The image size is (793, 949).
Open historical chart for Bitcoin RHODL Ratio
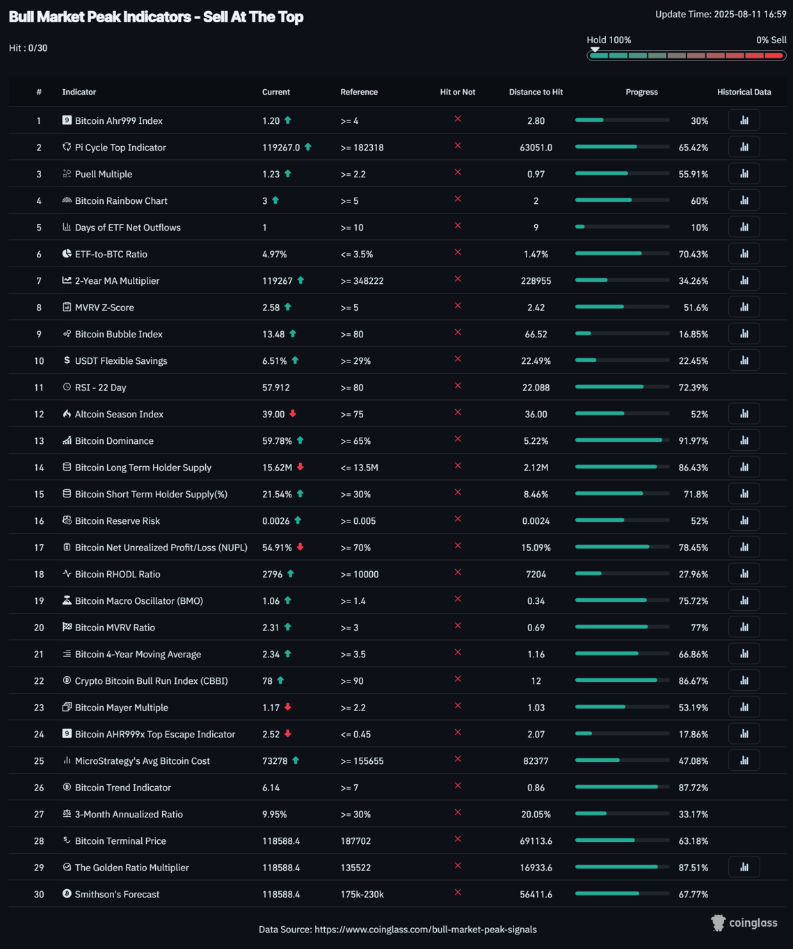[744, 574]
